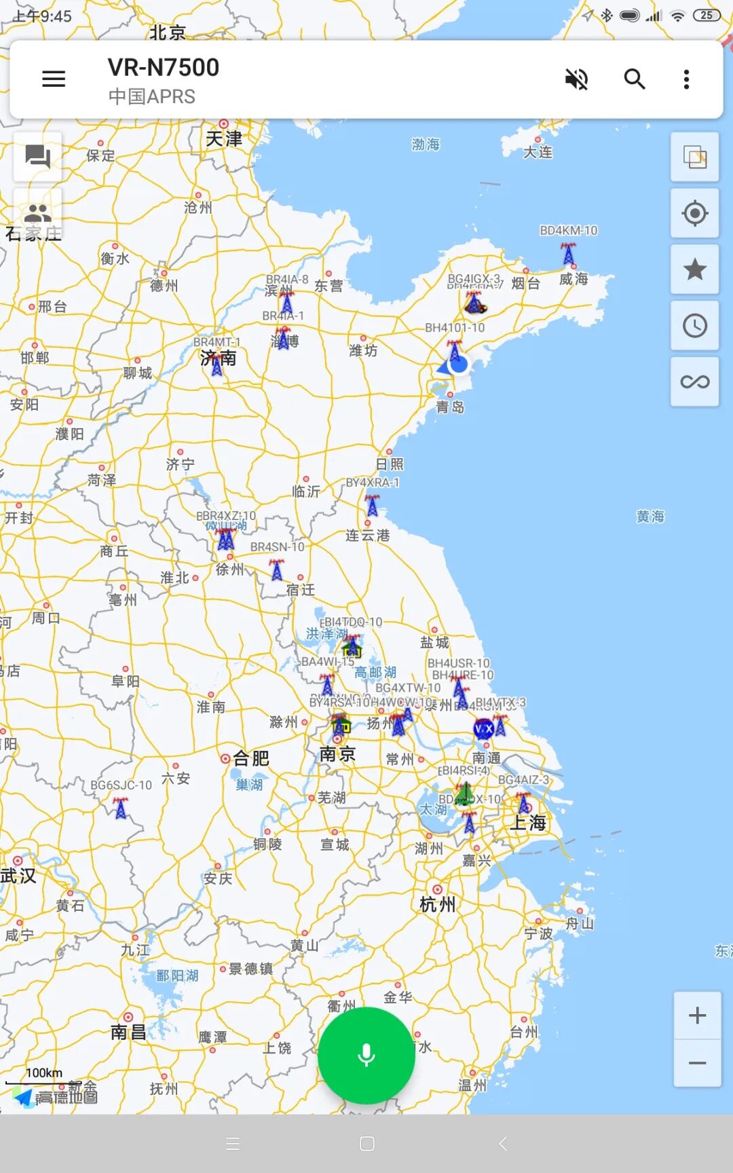The image size is (733, 1173).
Task: Zoom out the map
Action: tap(697, 1063)
